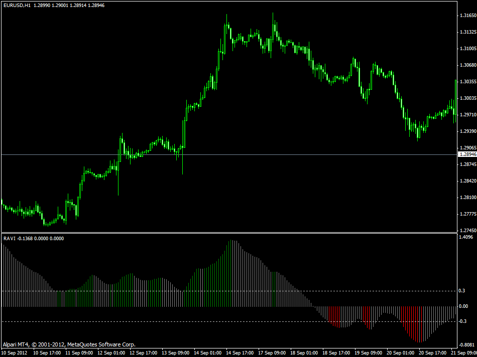The height and width of the screenshot is (357, 477).
Task: Select the horizontal line at current price
Action: (226, 154)
